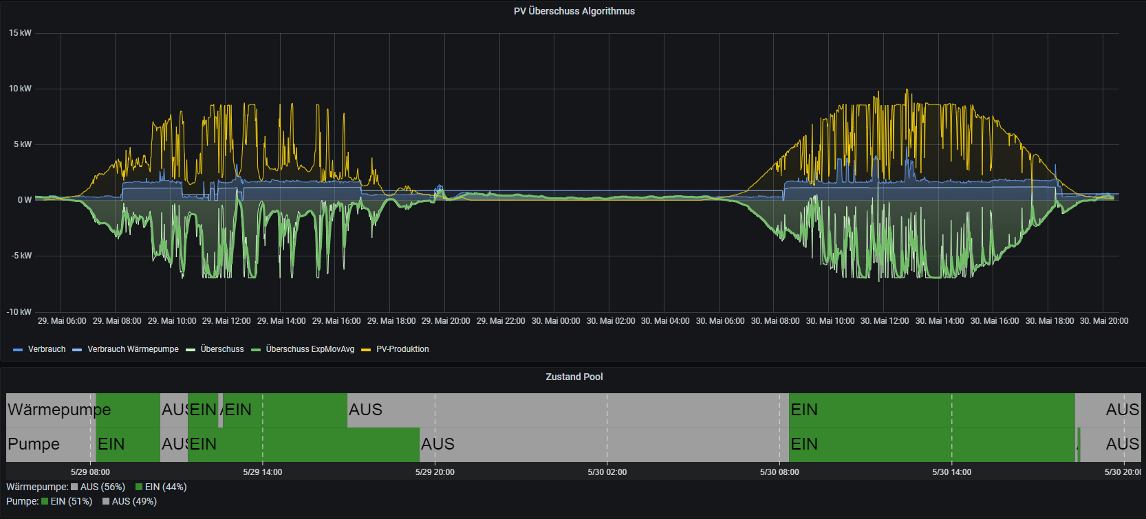
Task: Click the 30. Mai 20:00 x-axis label
Action: pos(1104,321)
